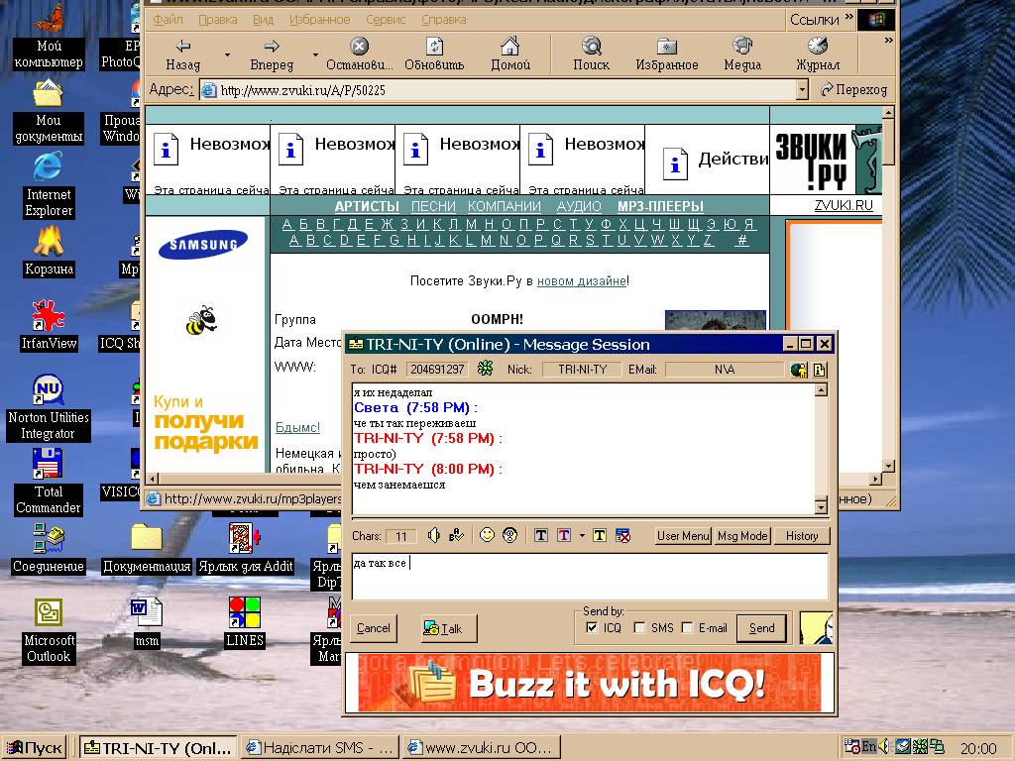Open the Media pane in IE
This screenshot has height=761, width=1015.
pyautogui.click(x=741, y=54)
